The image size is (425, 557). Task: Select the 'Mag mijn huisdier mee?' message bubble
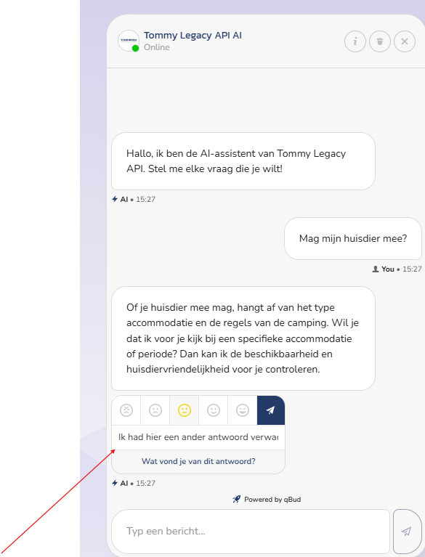tap(353, 238)
